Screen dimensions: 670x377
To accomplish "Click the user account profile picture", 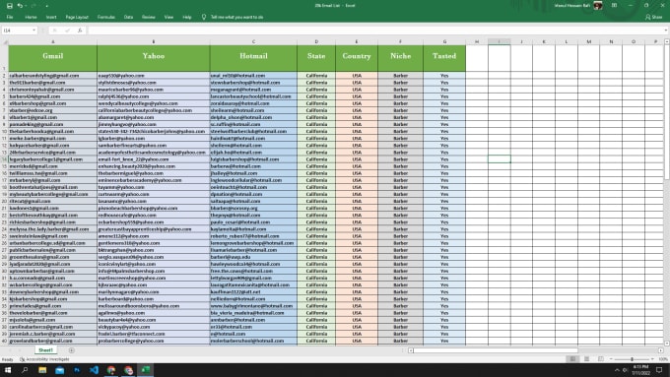I will point(598,6).
